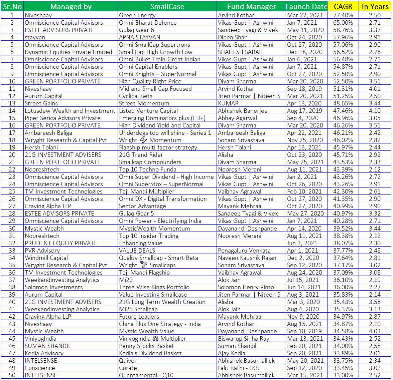The width and height of the screenshot is (393, 380).
Task: Click the 'Kedia's Dividend Basket' cell
Action: pyautogui.click(x=167, y=353)
